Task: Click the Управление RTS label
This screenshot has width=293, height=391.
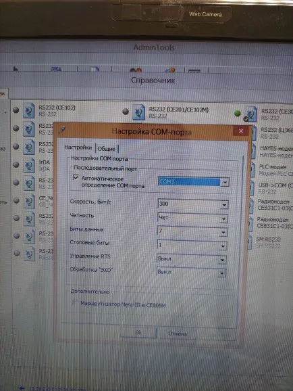Action: coord(90,256)
